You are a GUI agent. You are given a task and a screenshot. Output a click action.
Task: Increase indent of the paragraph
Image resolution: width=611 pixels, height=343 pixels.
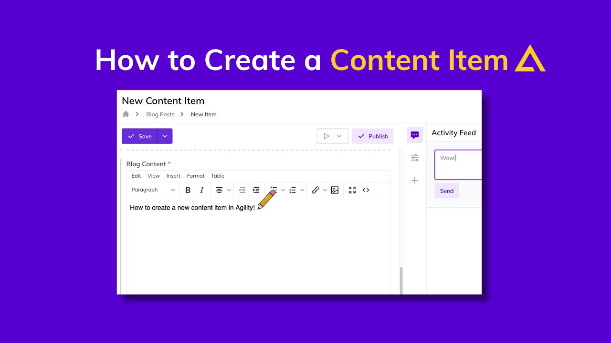[256, 190]
